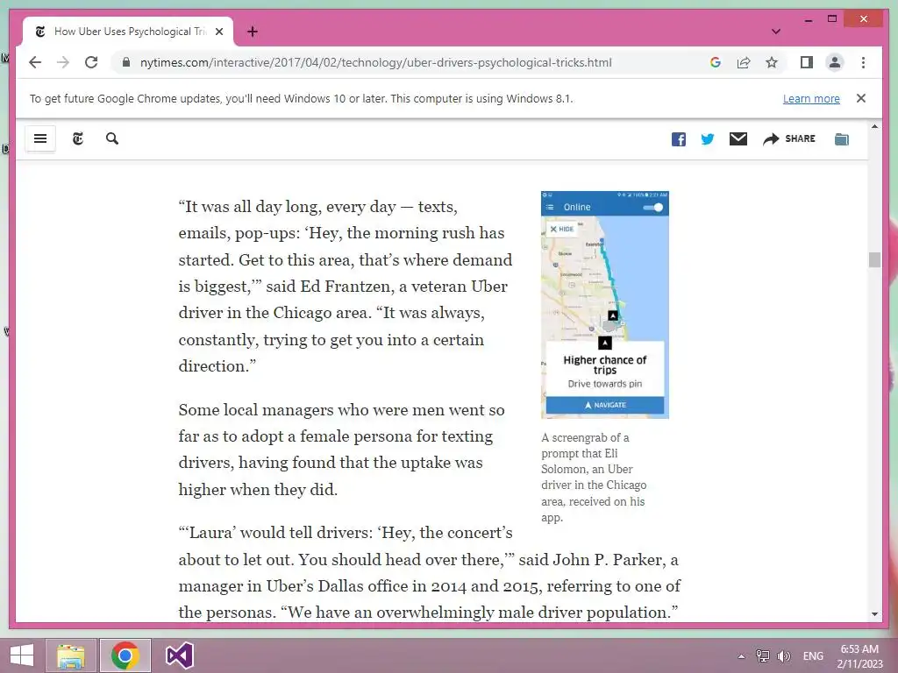Click the forward navigation arrow
Viewport: 898px width, 673px height.
(x=63, y=62)
